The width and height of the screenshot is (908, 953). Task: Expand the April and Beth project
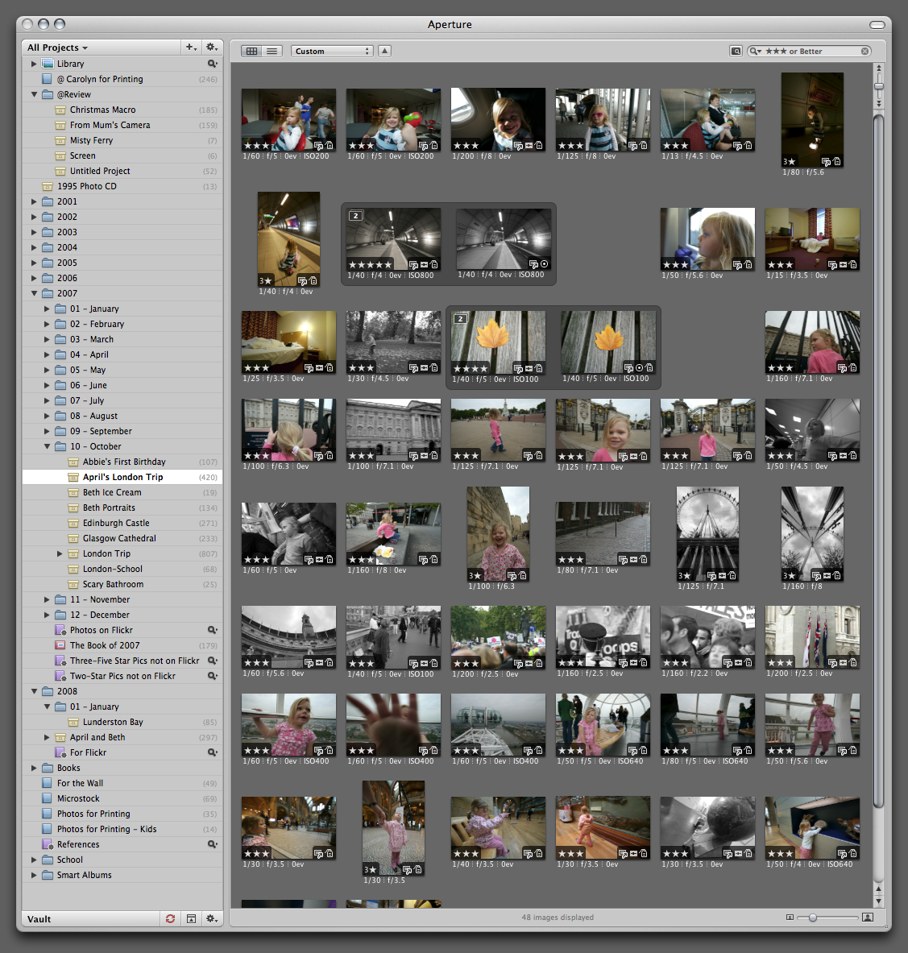[47, 737]
